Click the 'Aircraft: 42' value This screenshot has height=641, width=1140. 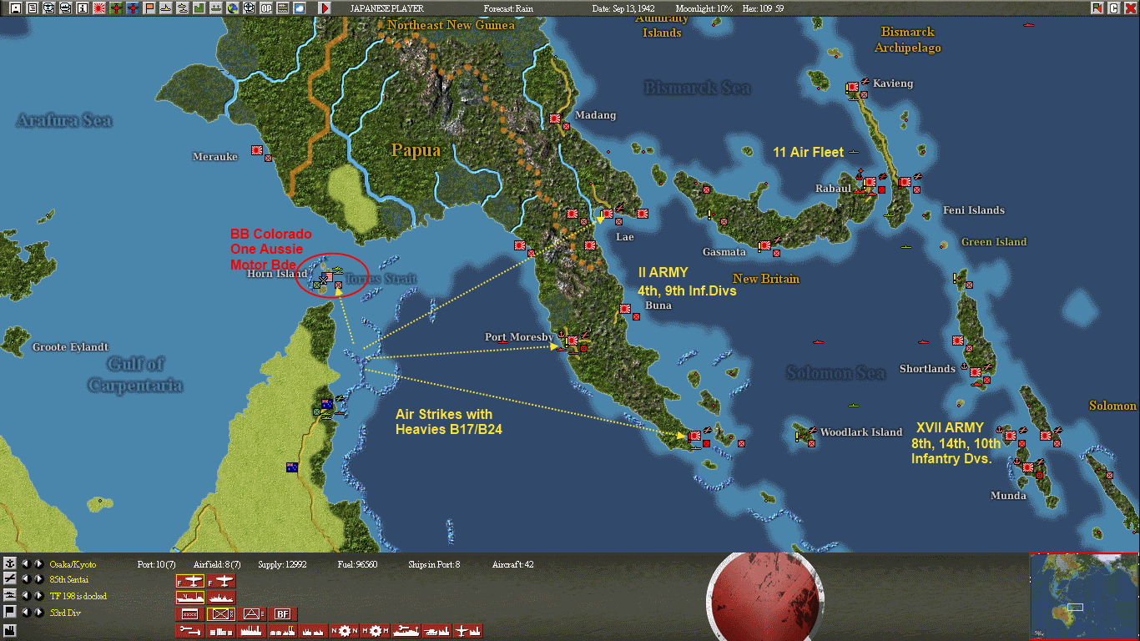pos(513,564)
